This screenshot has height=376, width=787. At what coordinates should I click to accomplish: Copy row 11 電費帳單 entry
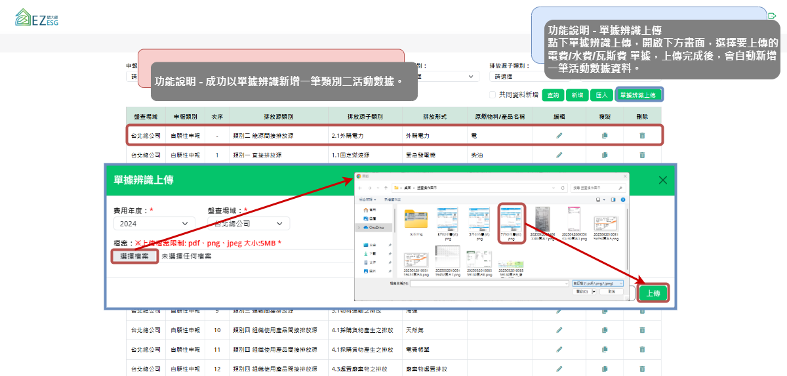click(x=605, y=349)
